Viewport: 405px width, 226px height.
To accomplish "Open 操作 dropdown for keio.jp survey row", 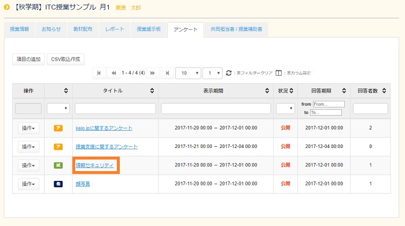I will 28,128.
